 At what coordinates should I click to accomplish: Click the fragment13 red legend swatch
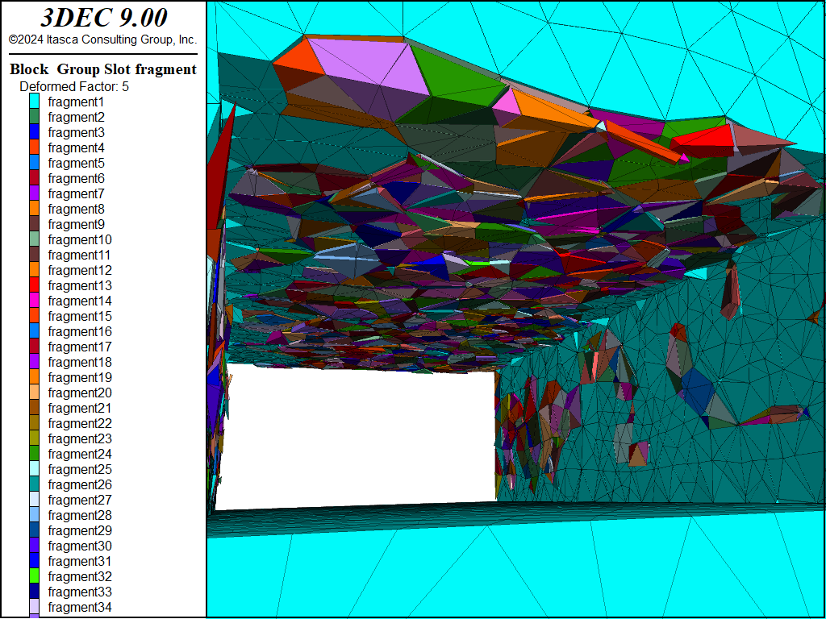[x=35, y=286]
